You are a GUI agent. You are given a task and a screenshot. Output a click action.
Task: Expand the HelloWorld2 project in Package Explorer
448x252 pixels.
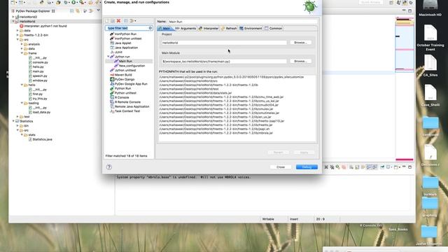[x=13, y=17]
